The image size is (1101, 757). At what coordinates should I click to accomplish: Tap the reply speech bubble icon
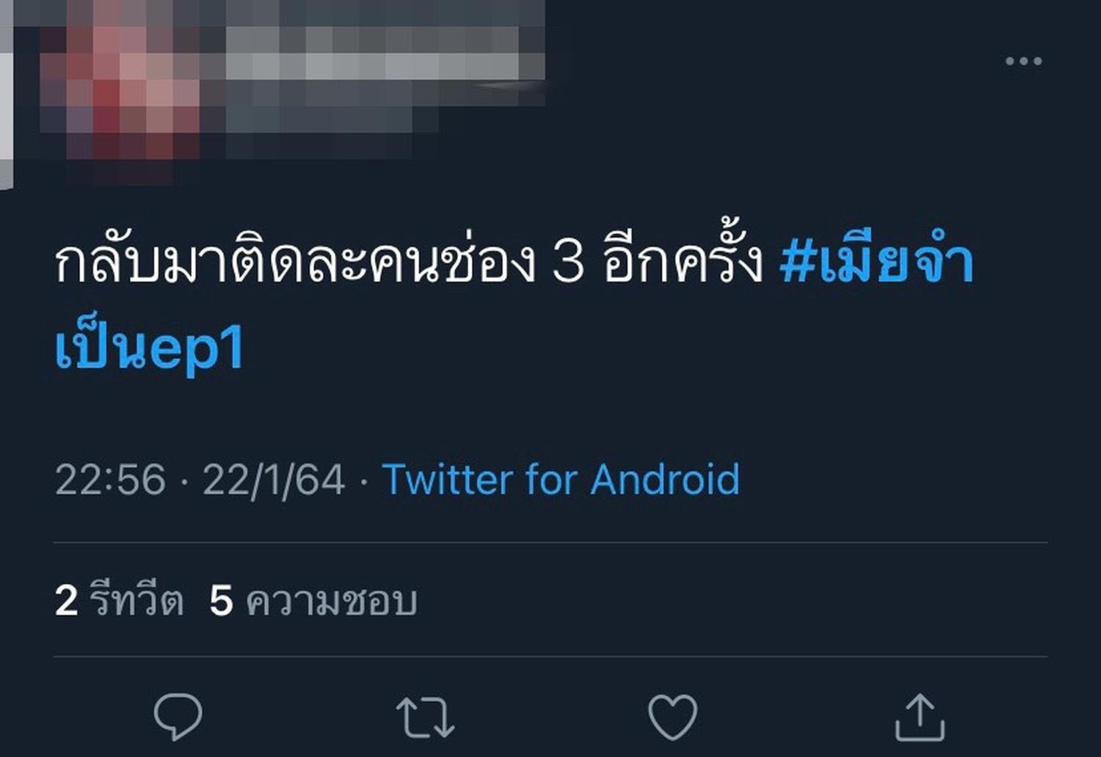click(178, 716)
